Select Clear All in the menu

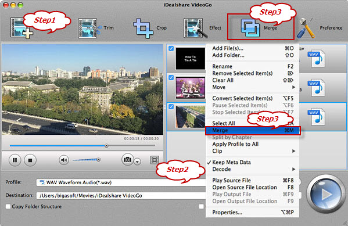pyautogui.click(x=252, y=80)
